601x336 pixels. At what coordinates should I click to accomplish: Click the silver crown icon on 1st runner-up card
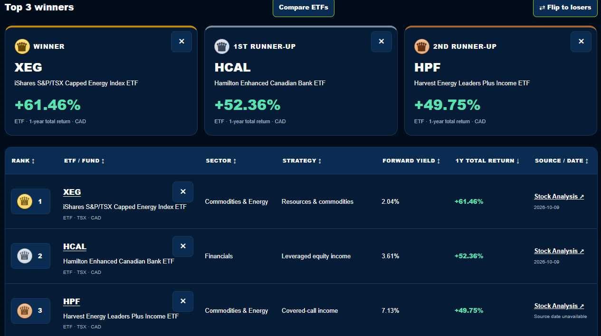(222, 46)
